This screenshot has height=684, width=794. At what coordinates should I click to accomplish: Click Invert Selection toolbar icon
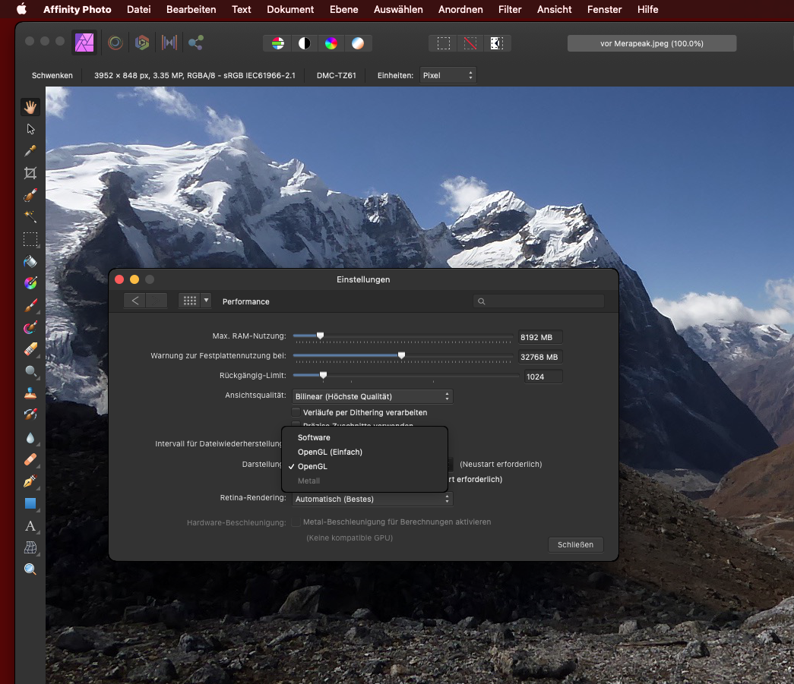(497, 43)
